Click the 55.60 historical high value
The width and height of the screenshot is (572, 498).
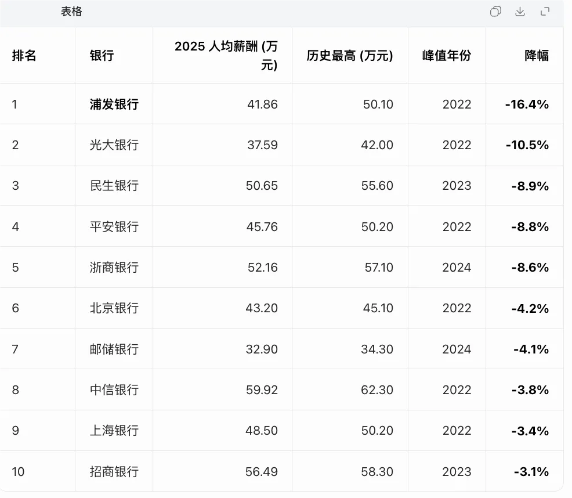click(377, 186)
